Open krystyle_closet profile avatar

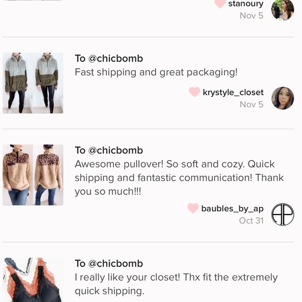283,98
